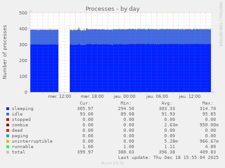Click runnable average value 1.11
The image size is (225, 168).
click(169, 147)
